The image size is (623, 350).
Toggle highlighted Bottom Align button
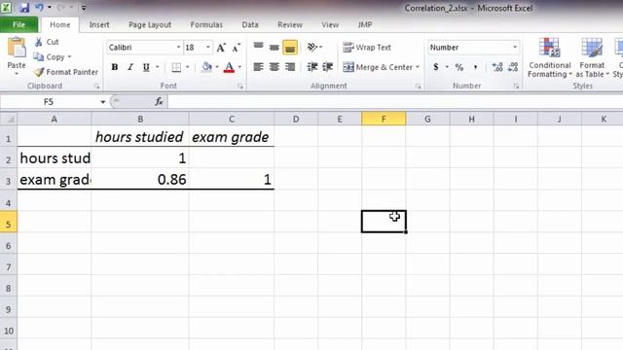point(290,48)
